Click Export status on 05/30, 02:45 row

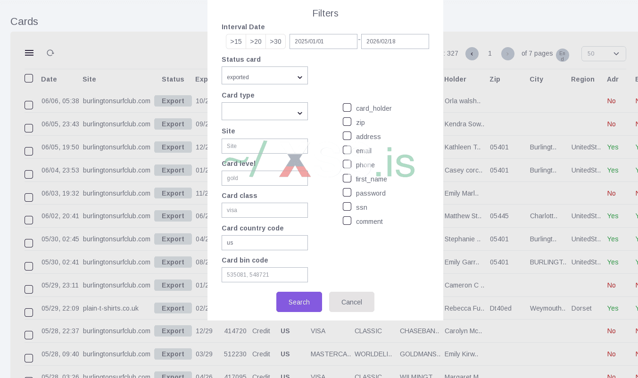[173, 239]
